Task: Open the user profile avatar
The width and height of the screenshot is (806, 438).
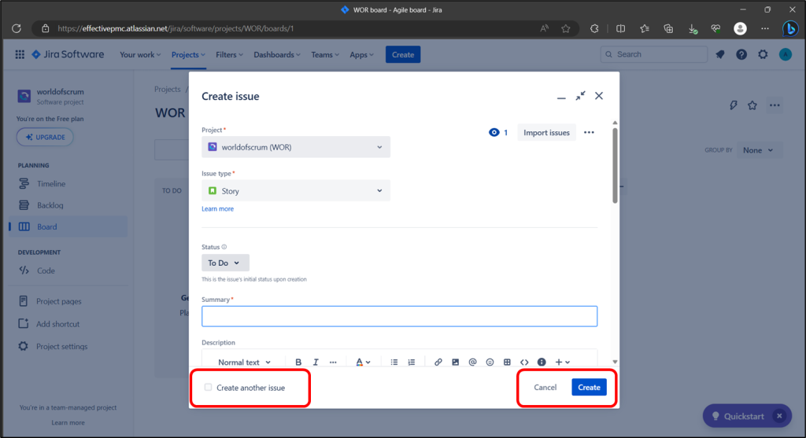Action: [785, 54]
